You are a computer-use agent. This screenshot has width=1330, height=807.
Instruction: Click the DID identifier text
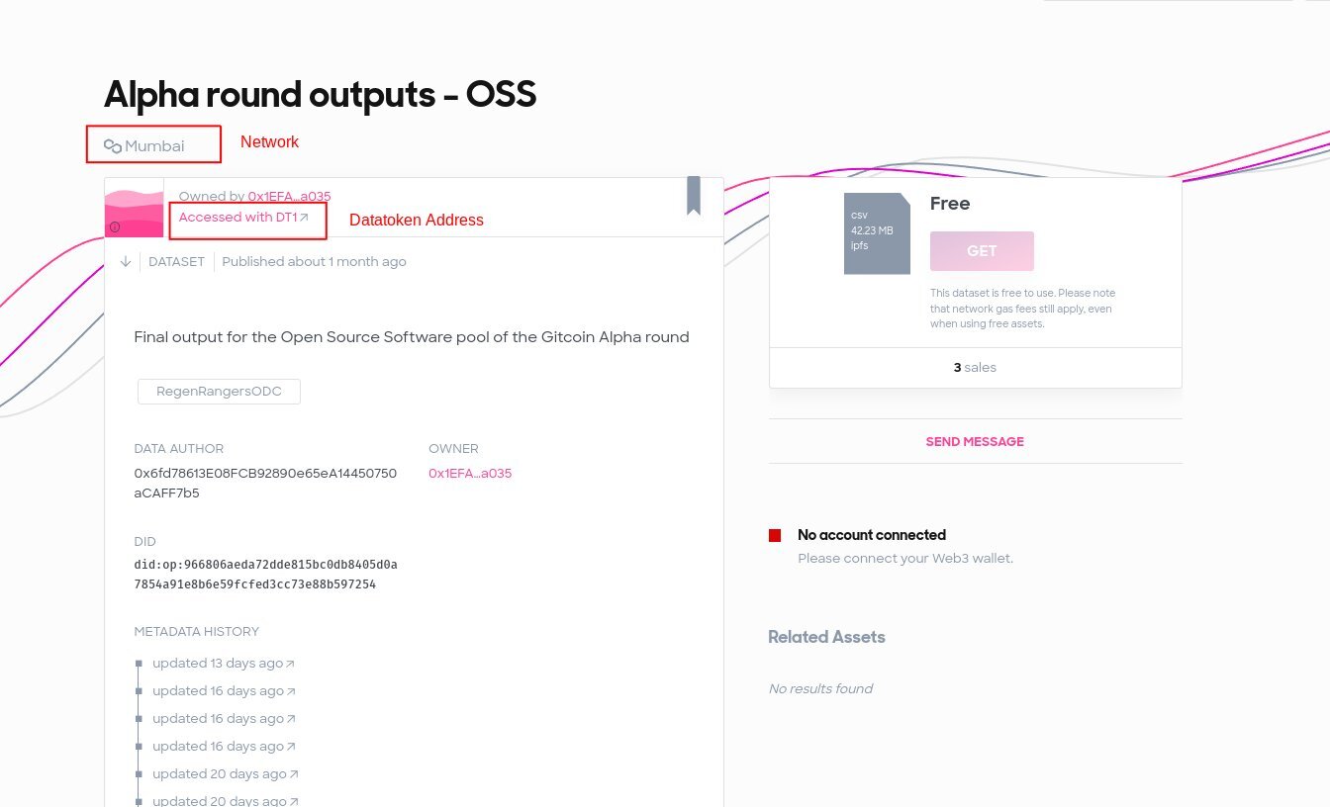click(x=265, y=575)
